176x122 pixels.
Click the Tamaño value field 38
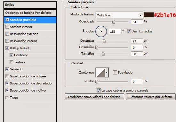coord(137,54)
